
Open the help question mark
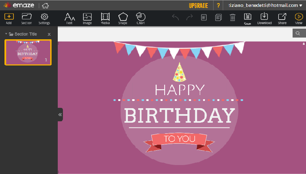tap(218, 6)
